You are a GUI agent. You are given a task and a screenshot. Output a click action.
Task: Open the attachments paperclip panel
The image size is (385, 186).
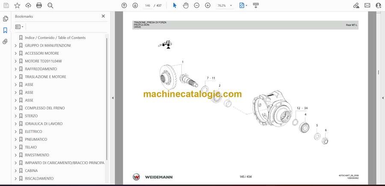point(5,41)
